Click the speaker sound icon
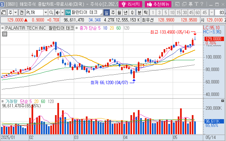The width and height of the screenshot is (226, 141). [58, 13]
